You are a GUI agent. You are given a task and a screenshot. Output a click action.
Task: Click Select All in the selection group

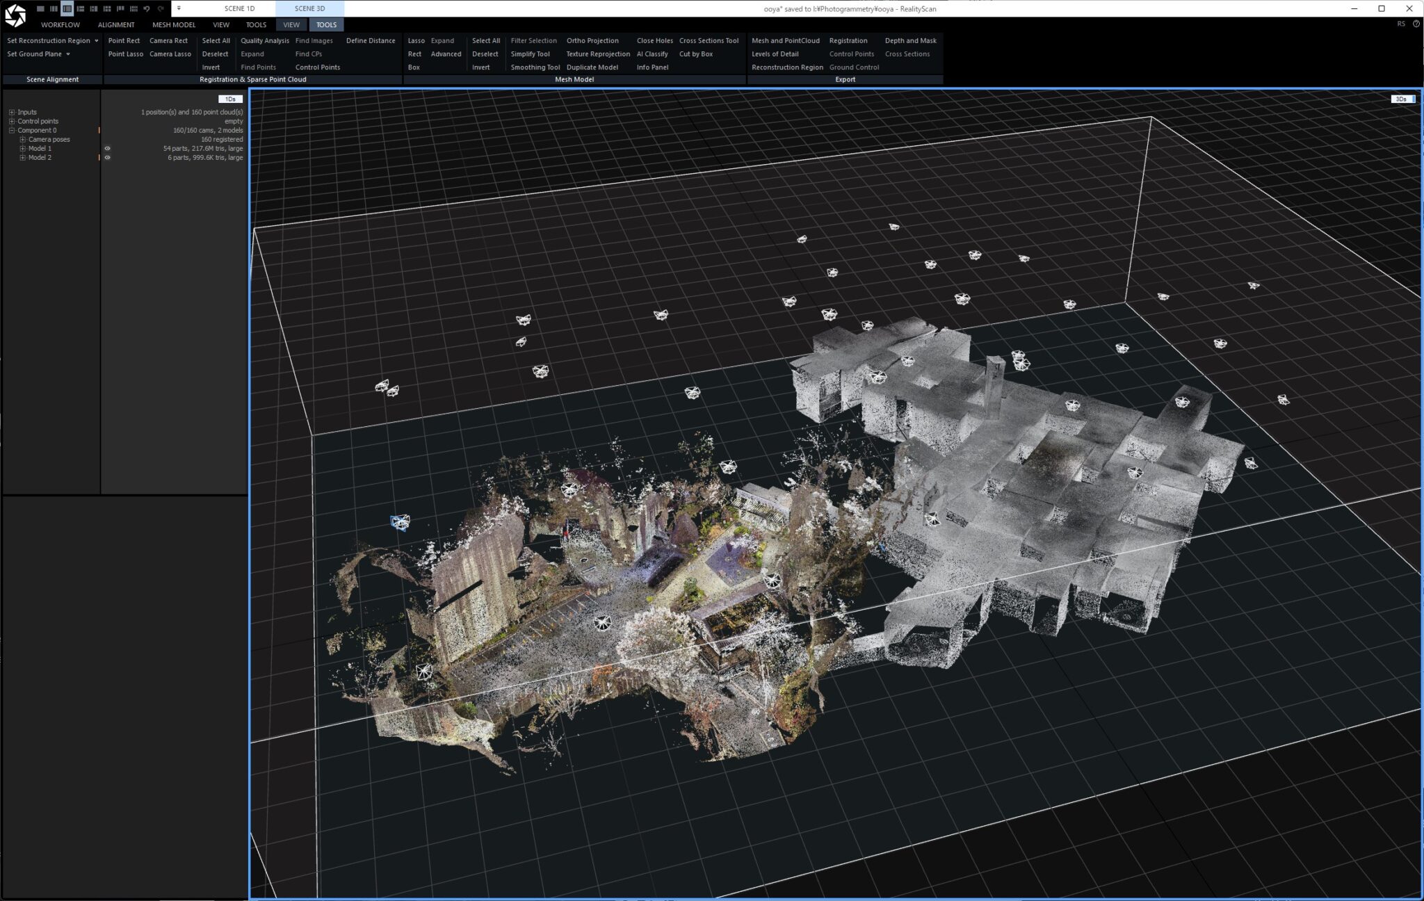coord(216,40)
